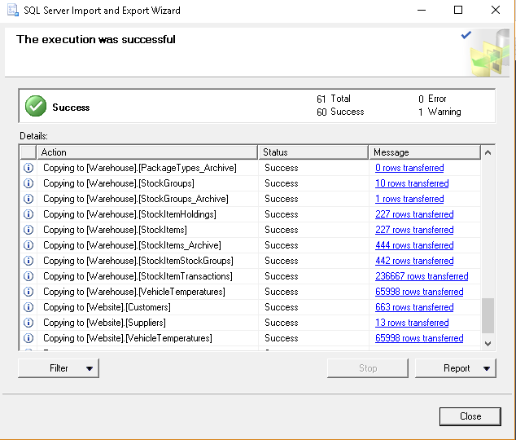The image size is (516, 440).
Task: Click info icon beside PackageTypes_Archive row
Action: (28, 168)
